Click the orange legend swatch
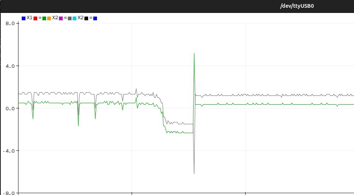This screenshot has height=195, width=354. coord(49,18)
